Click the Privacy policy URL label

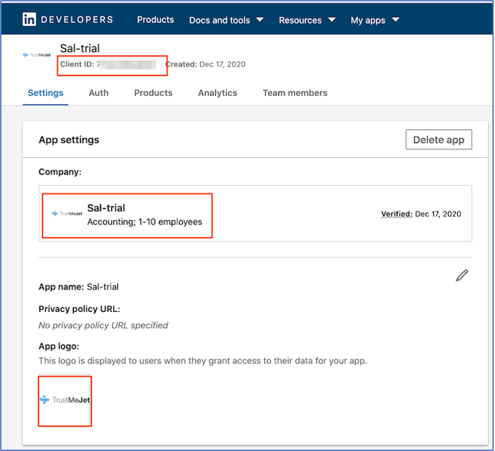[x=79, y=309]
